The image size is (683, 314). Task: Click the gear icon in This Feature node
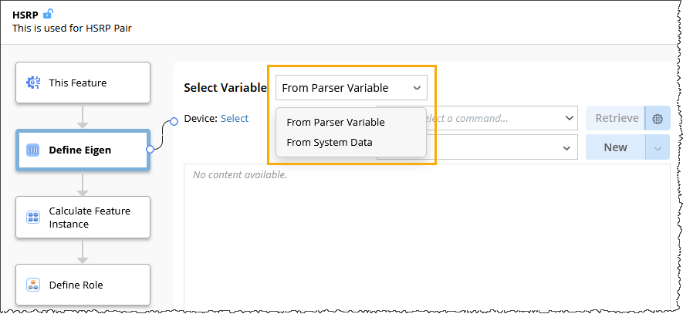point(33,83)
